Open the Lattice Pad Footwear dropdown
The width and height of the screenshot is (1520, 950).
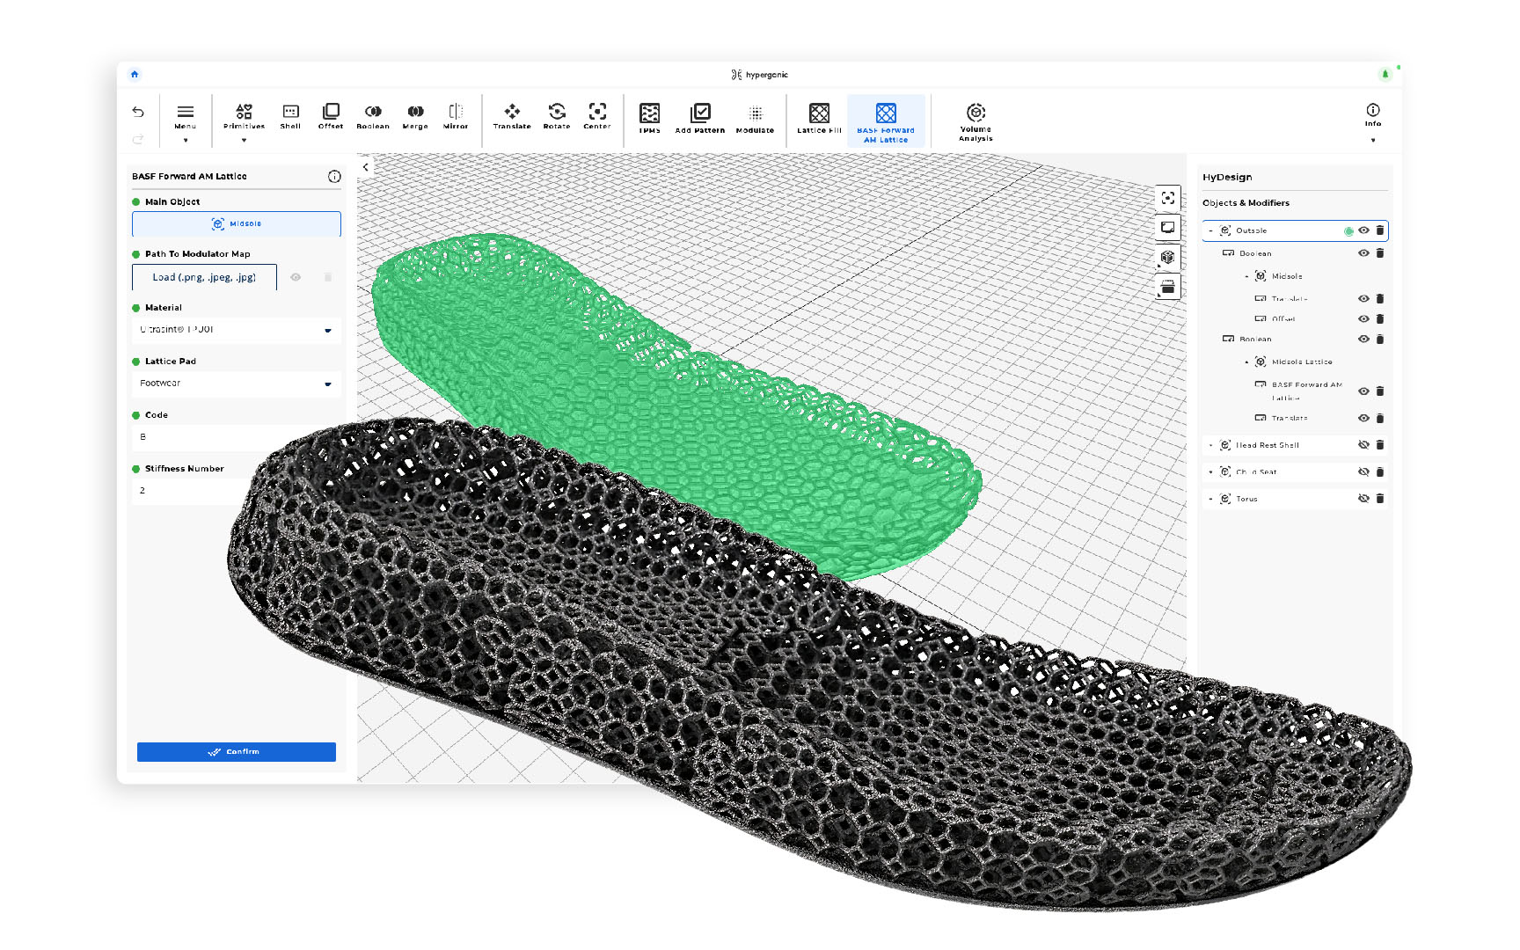tap(237, 384)
